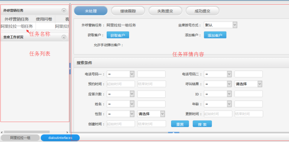Viewport: 289px width, 142px height.
Task: Click the blue splitter arrow to collapse the left pane
Action: 70,68
